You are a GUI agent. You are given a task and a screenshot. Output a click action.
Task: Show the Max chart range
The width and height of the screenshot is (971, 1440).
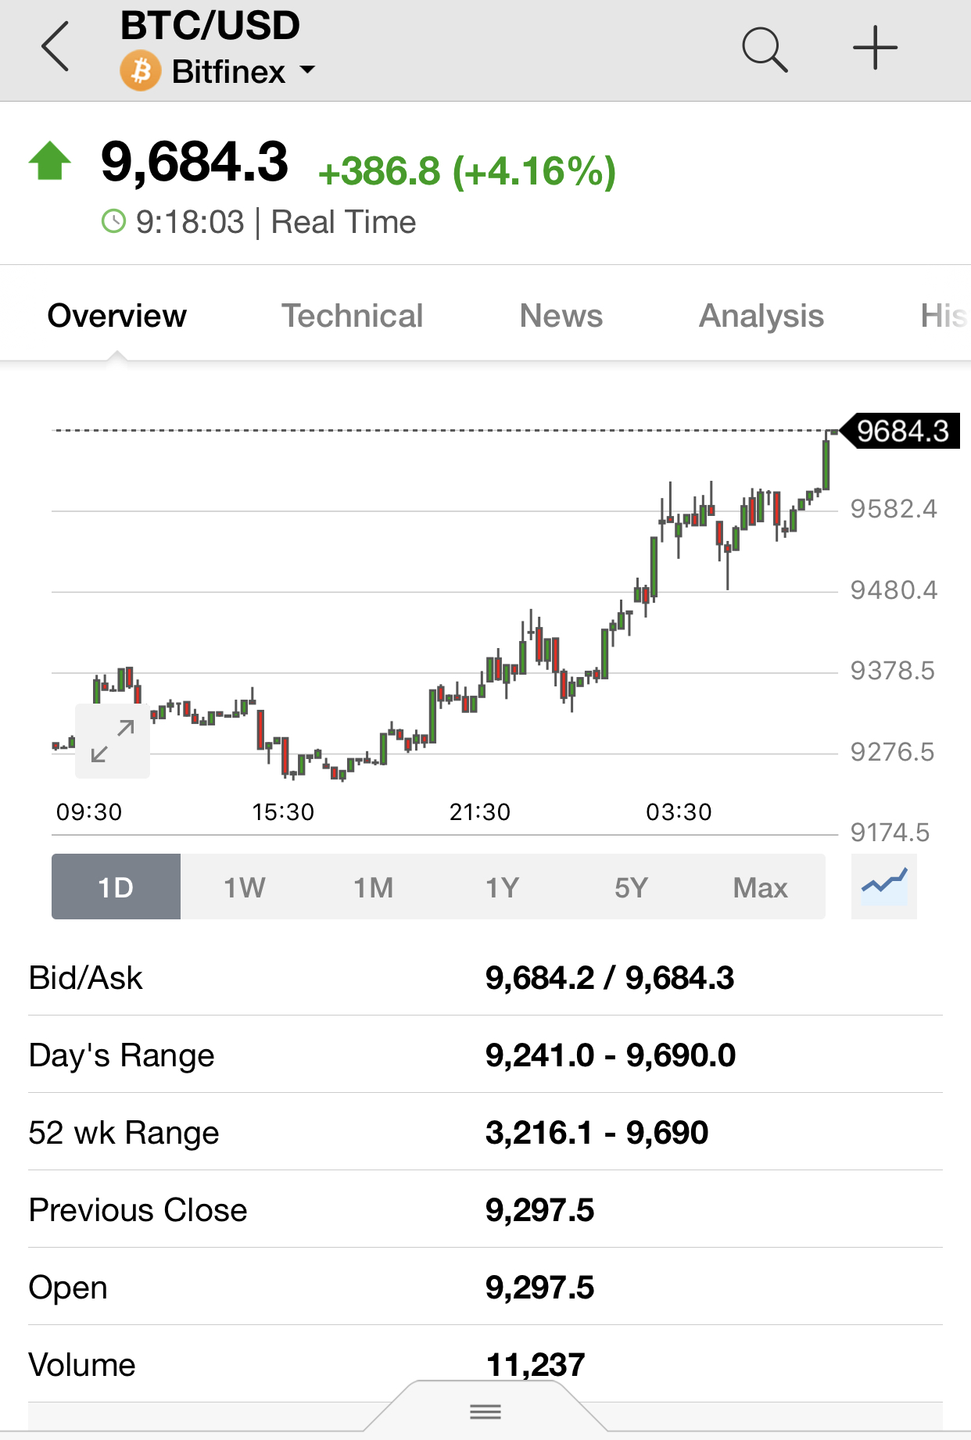tap(760, 887)
